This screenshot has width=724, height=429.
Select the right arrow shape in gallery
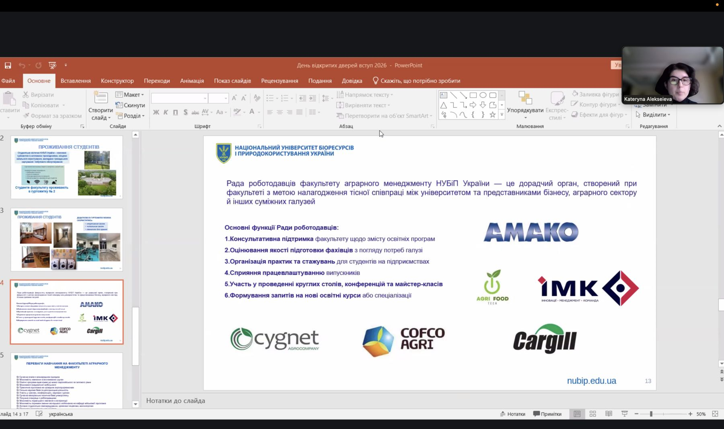coord(473,105)
